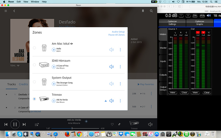Play Hello in Am Mac lokal zone
Image resolution: width=221 pixels, height=138 pixels.
coord(54,50)
